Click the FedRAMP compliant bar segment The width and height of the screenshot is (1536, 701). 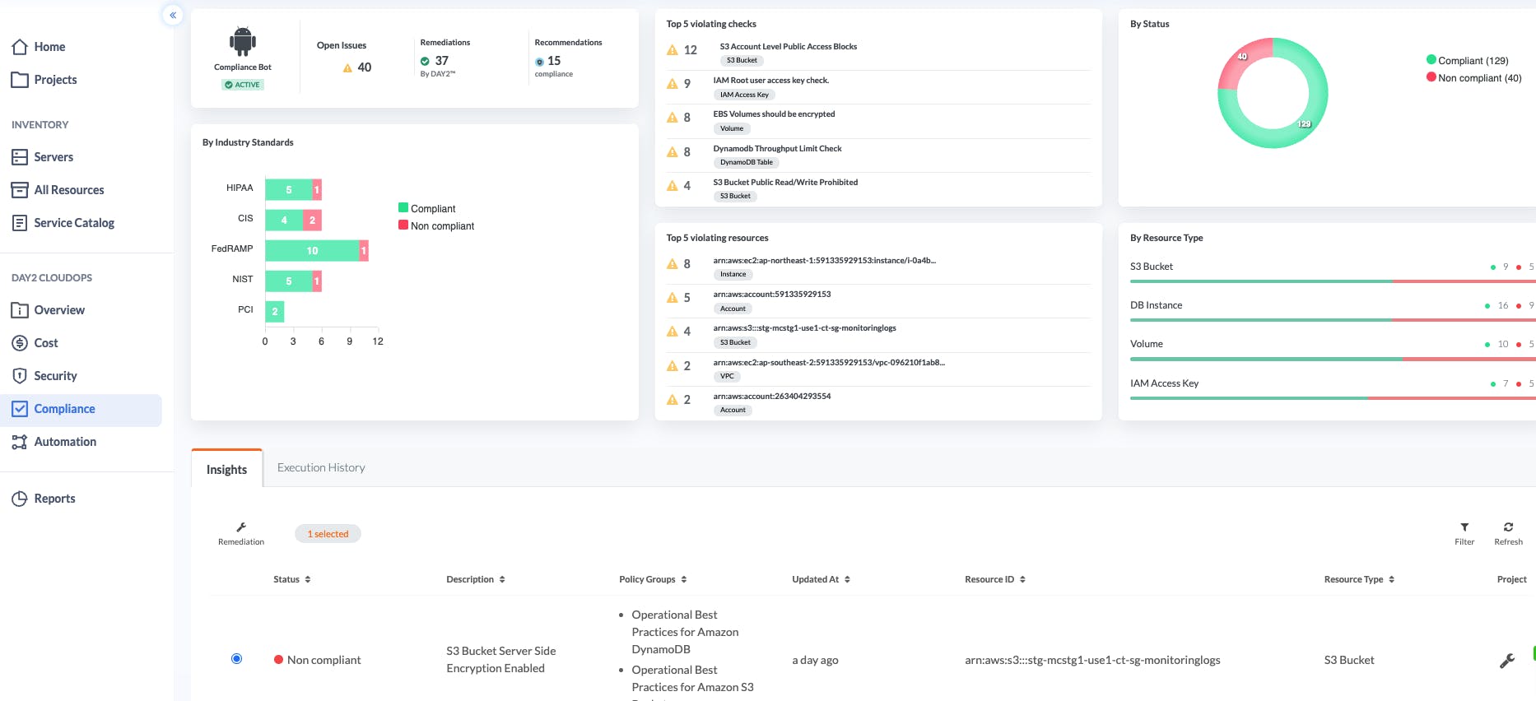pyautogui.click(x=312, y=250)
